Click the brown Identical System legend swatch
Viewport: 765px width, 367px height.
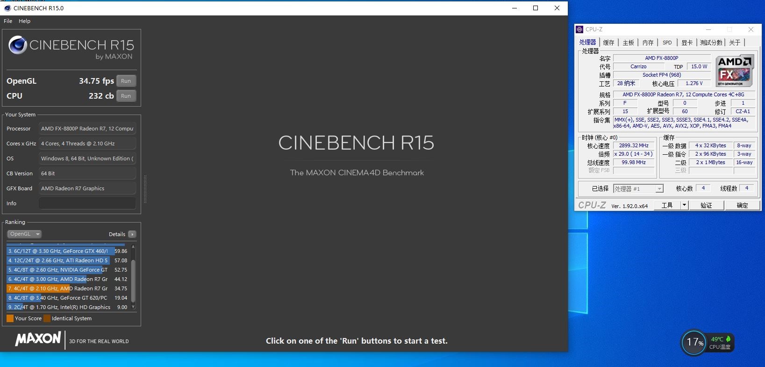(x=47, y=318)
